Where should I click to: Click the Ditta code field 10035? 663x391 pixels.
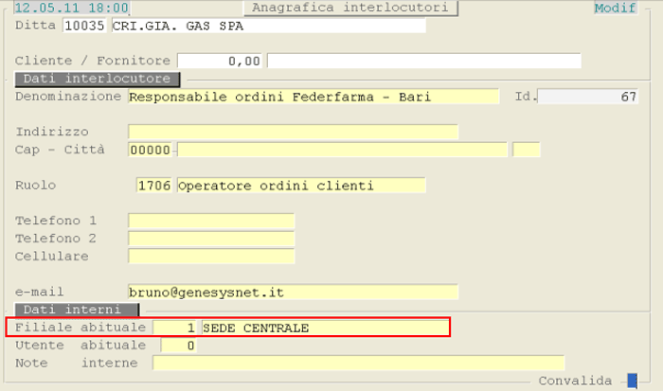[84, 26]
